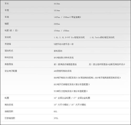Select the 1.6L Turbo engine text
Image resolution: width=131 pixels, height=125 pixels.
pyautogui.click(x=102, y=37)
